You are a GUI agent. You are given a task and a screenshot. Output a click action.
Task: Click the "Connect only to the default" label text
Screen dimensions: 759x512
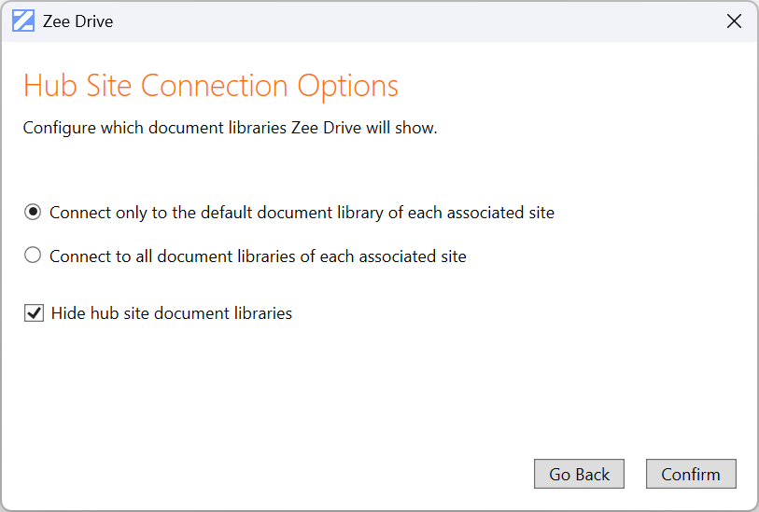pyautogui.click(x=302, y=213)
